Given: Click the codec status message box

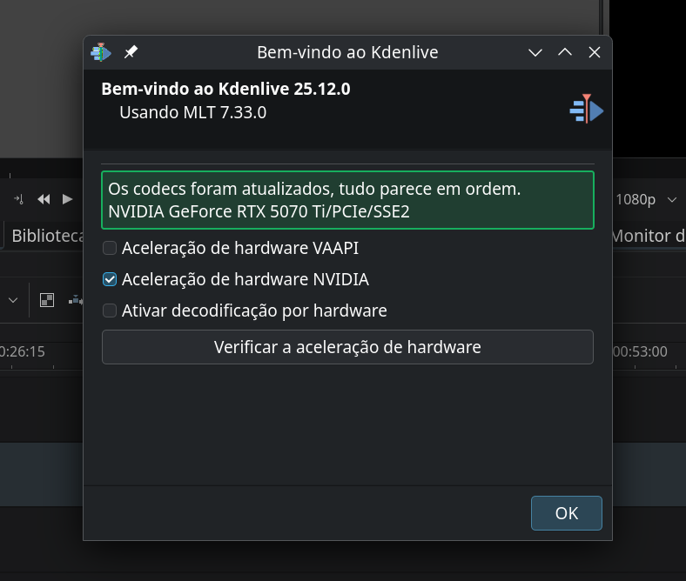Looking at the screenshot, I should click(x=347, y=200).
